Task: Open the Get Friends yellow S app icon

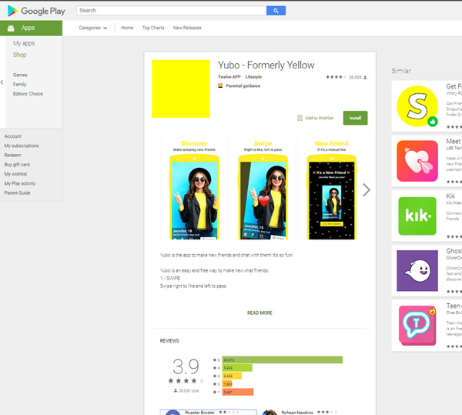Action: coord(417,106)
